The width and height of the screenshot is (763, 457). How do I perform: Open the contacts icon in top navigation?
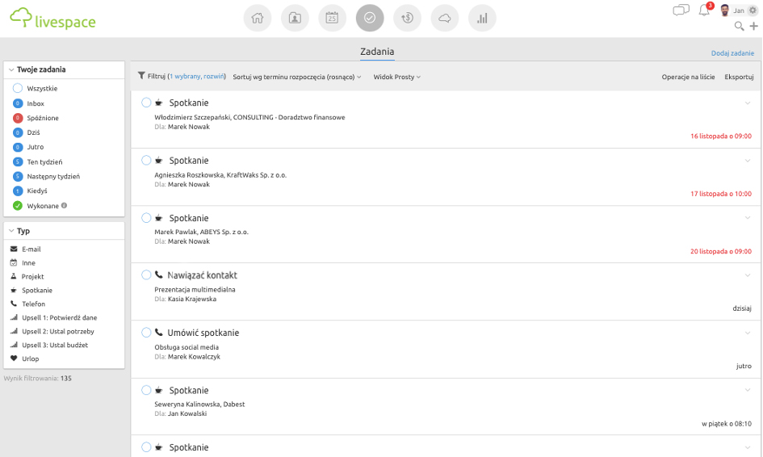[x=295, y=18]
